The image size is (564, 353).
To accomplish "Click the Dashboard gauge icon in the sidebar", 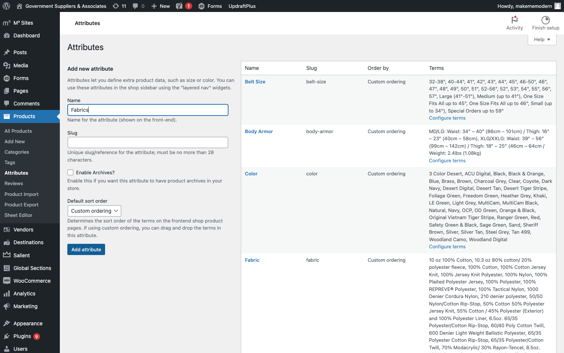I will 7,36.
